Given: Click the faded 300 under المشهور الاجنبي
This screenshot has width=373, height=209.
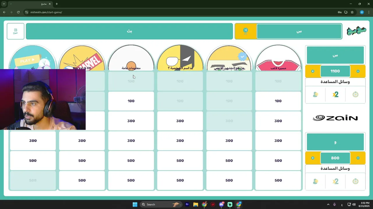Looking at the screenshot, I should coord(229,121).
